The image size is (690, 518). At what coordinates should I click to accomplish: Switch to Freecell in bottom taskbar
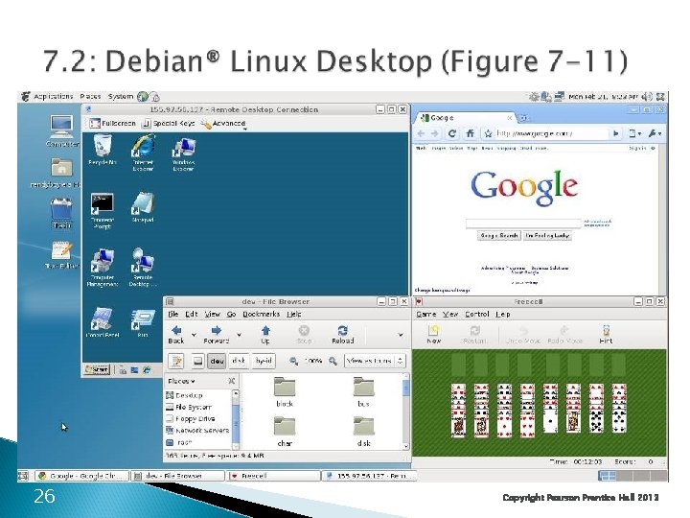[274, 476]
